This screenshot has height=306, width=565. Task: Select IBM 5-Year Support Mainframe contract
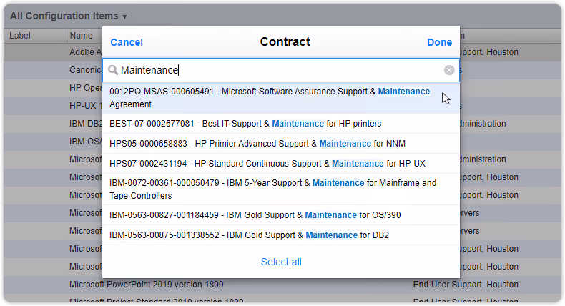tap(281, 189)
